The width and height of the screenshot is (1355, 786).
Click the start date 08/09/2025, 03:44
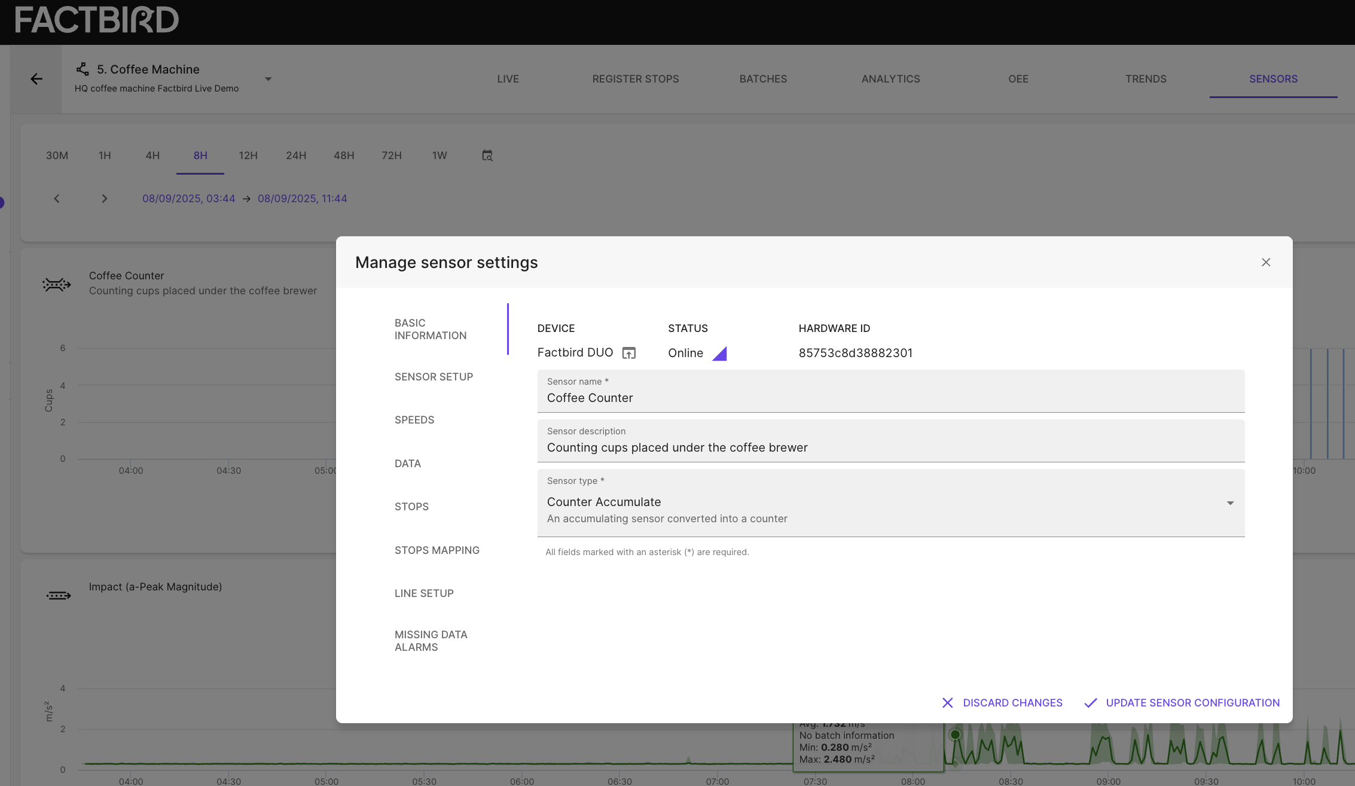(188, 199)
